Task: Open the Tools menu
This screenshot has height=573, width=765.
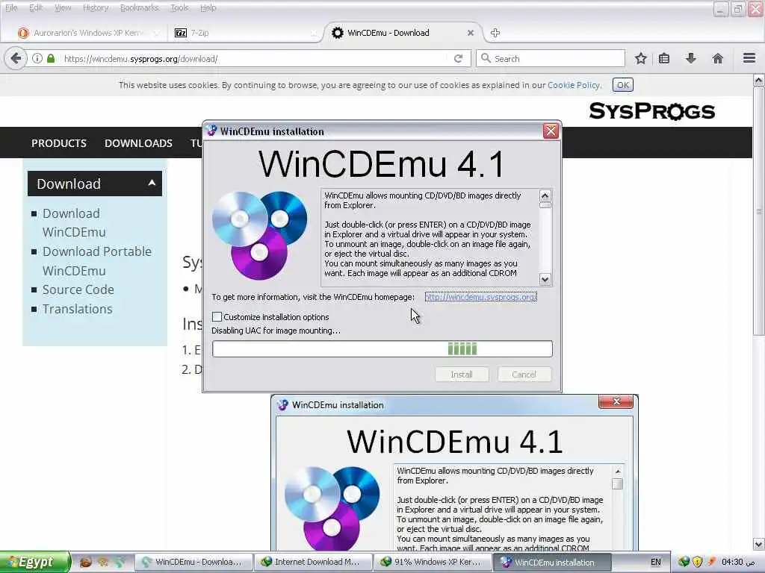Action: [179, 7]
